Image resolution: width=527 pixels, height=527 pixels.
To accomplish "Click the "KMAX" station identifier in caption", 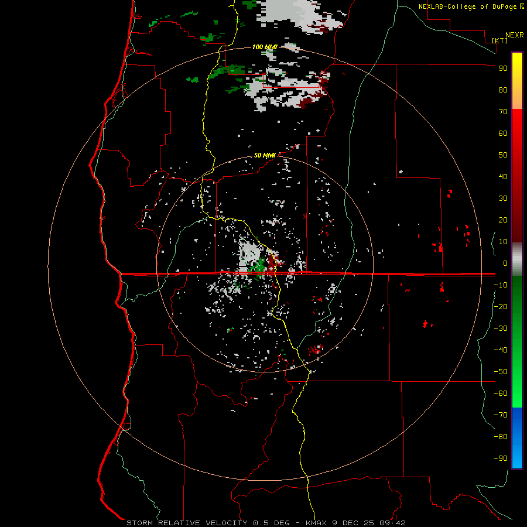I will (316, 523).
